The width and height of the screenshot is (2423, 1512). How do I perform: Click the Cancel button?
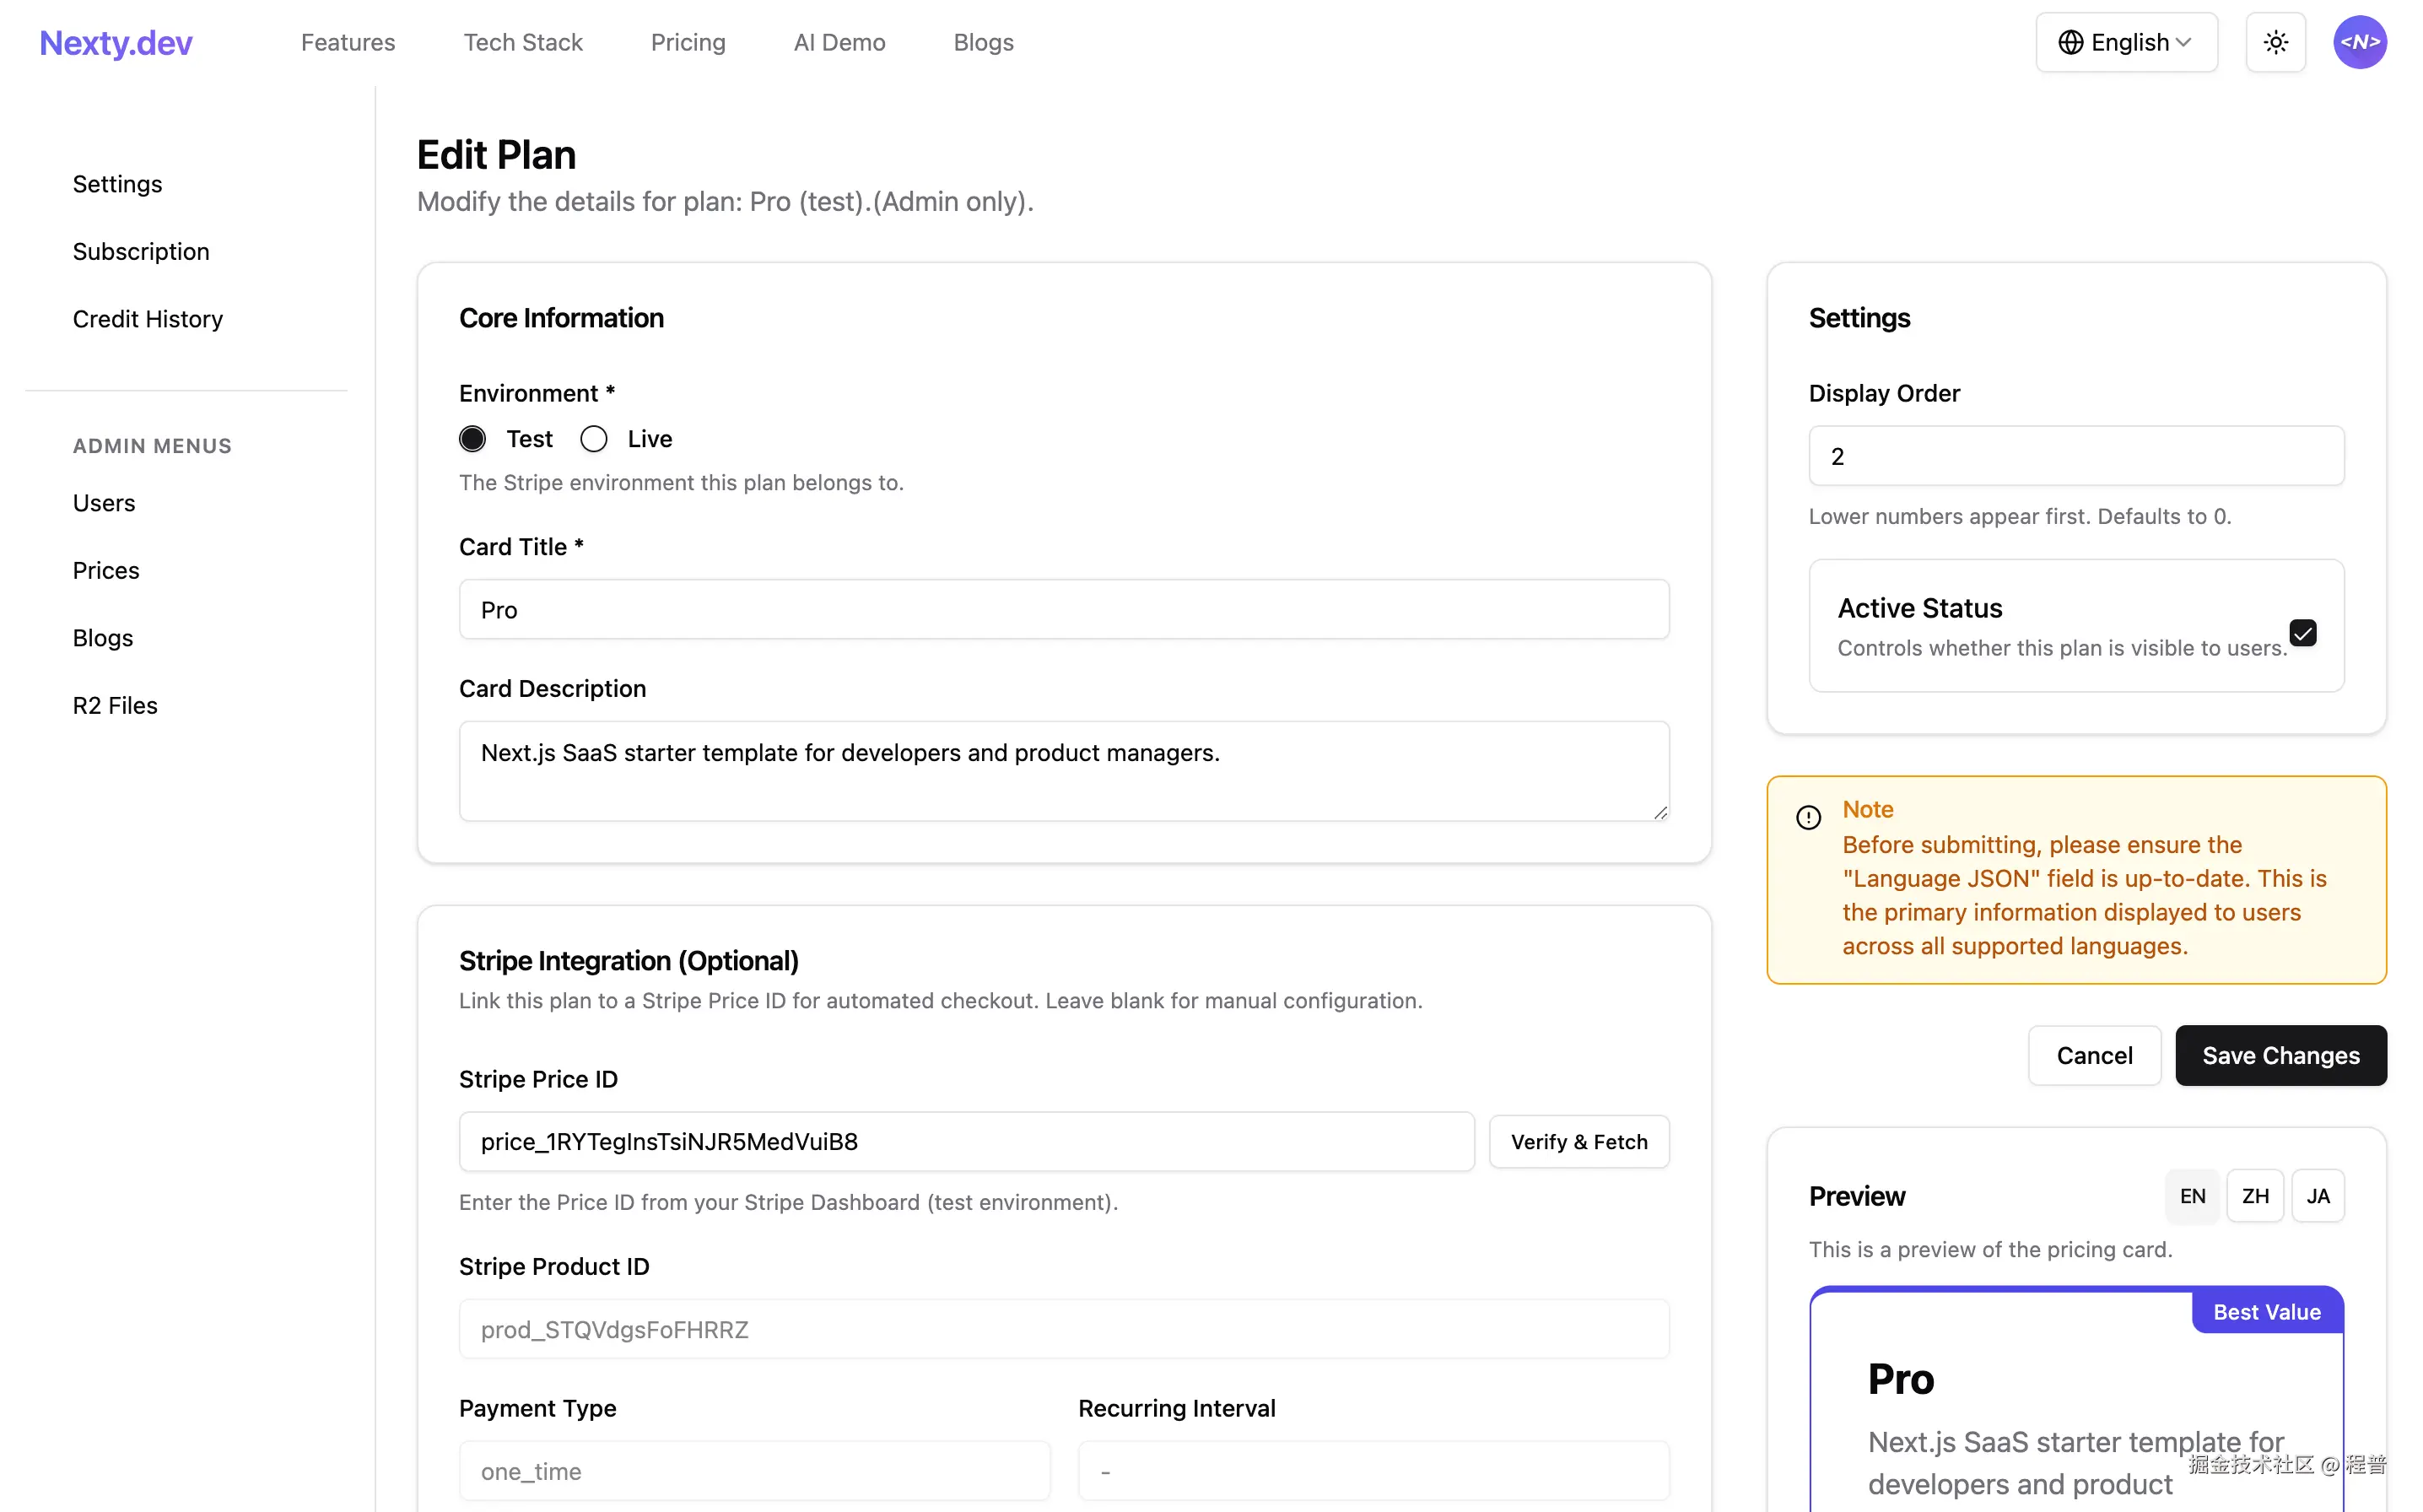tap(2094, 1055)
